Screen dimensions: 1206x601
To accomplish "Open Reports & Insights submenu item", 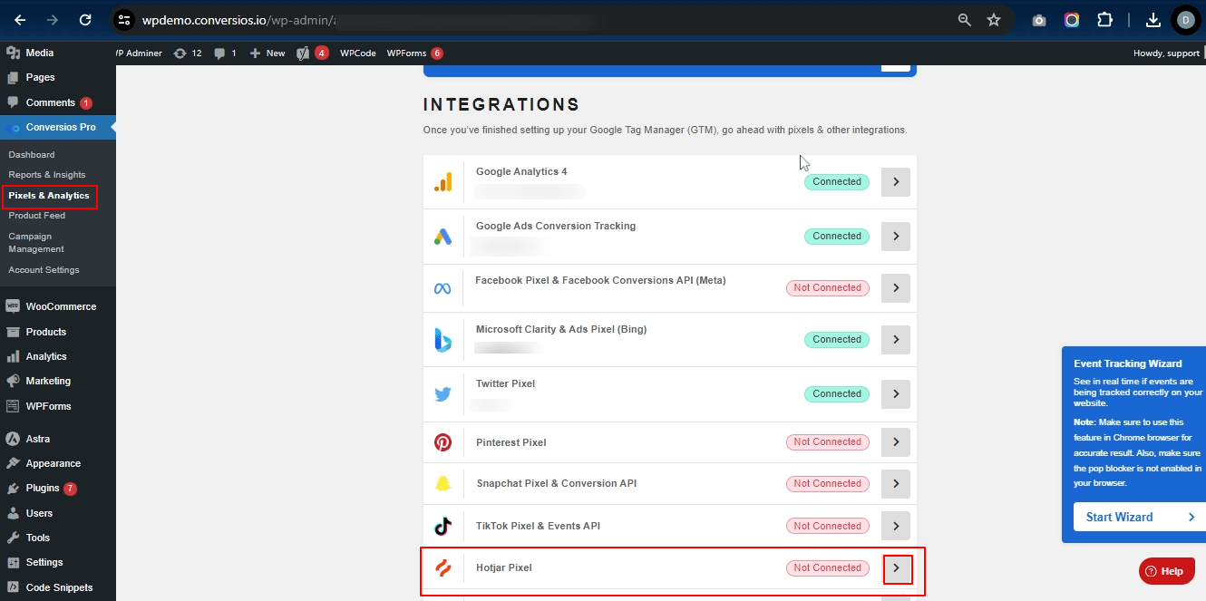I will (x=47, y=175).
